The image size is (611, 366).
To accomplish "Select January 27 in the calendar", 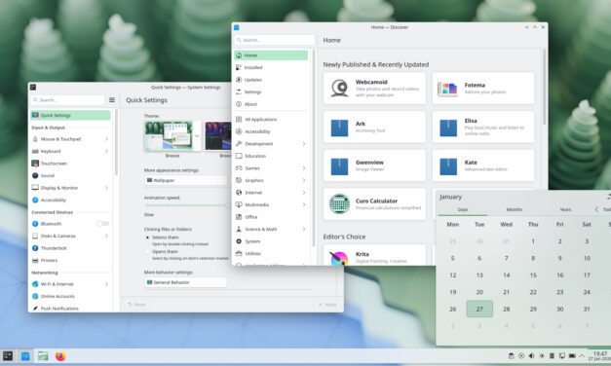I will [x=479, y=309].
